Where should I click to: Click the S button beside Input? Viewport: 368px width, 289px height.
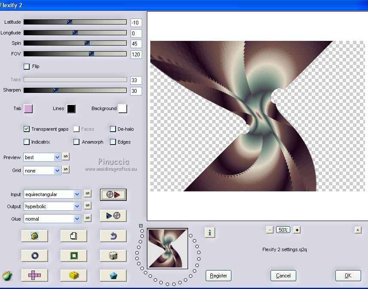(x=88, y=194)
